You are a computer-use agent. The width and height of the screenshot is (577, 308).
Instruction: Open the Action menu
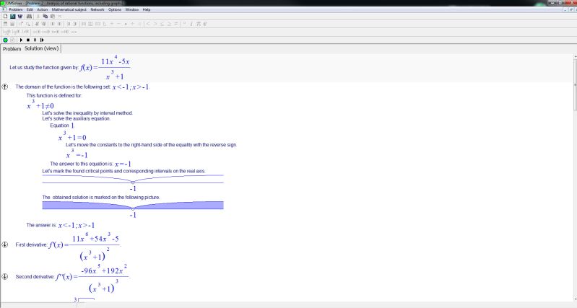(43, 9)
